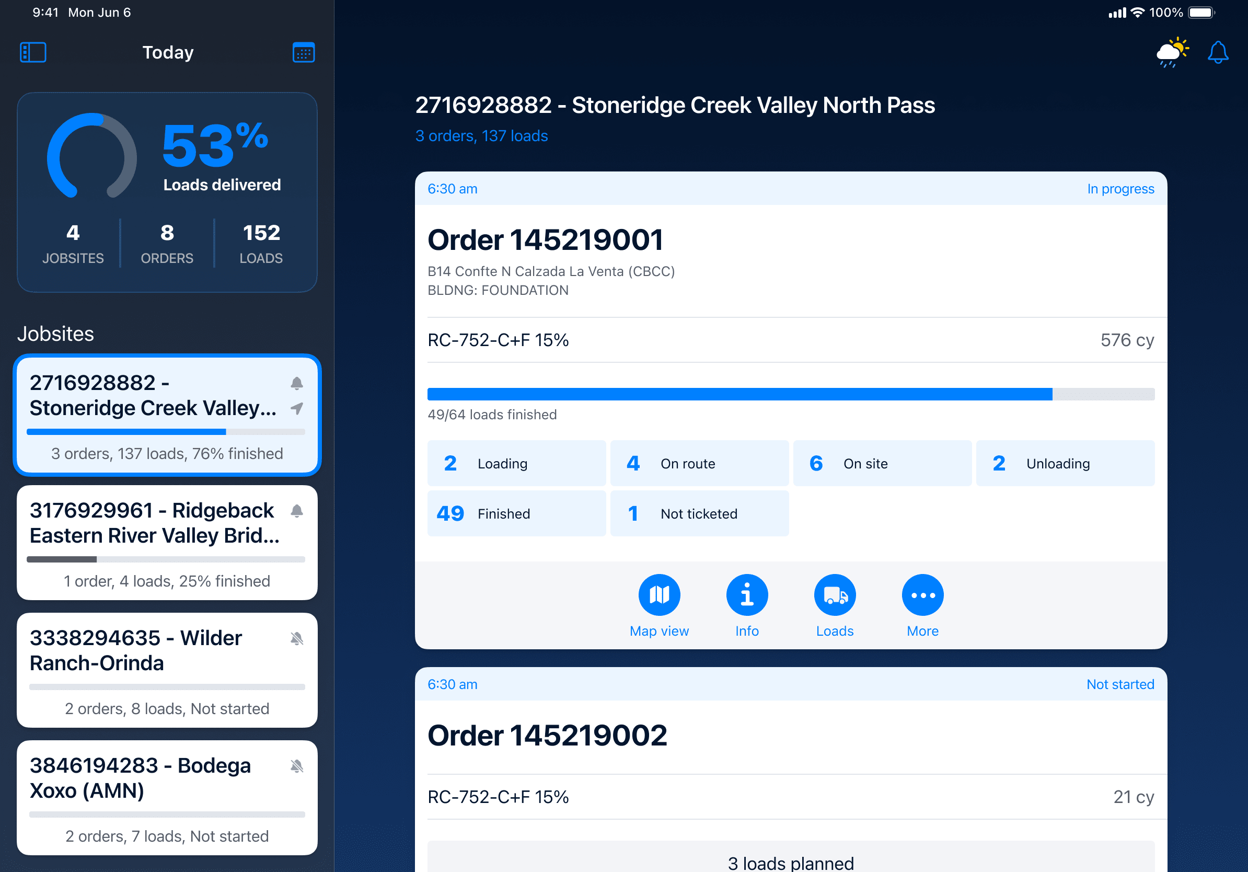This screenshot has width=1248, height=872.
Task: Open Info for Order 145219001
Action: (747, 606)
